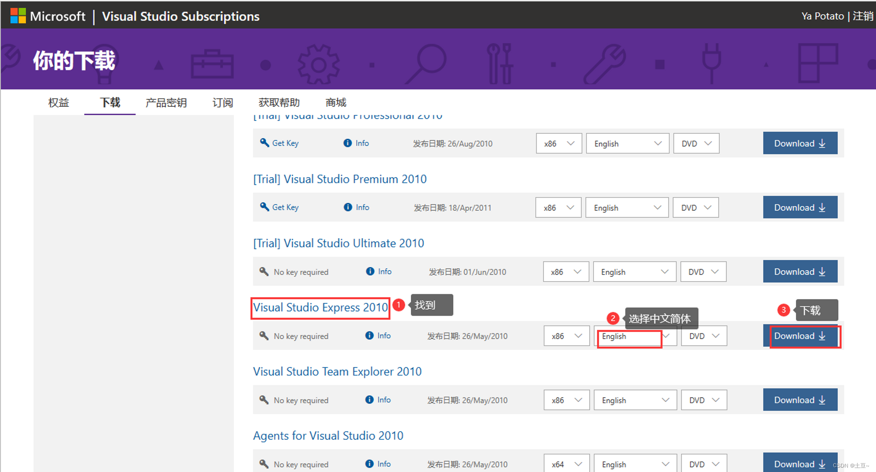Click key icon in Agents row
The width and height of the screenshot is (876, 472).
click(264, 464)
